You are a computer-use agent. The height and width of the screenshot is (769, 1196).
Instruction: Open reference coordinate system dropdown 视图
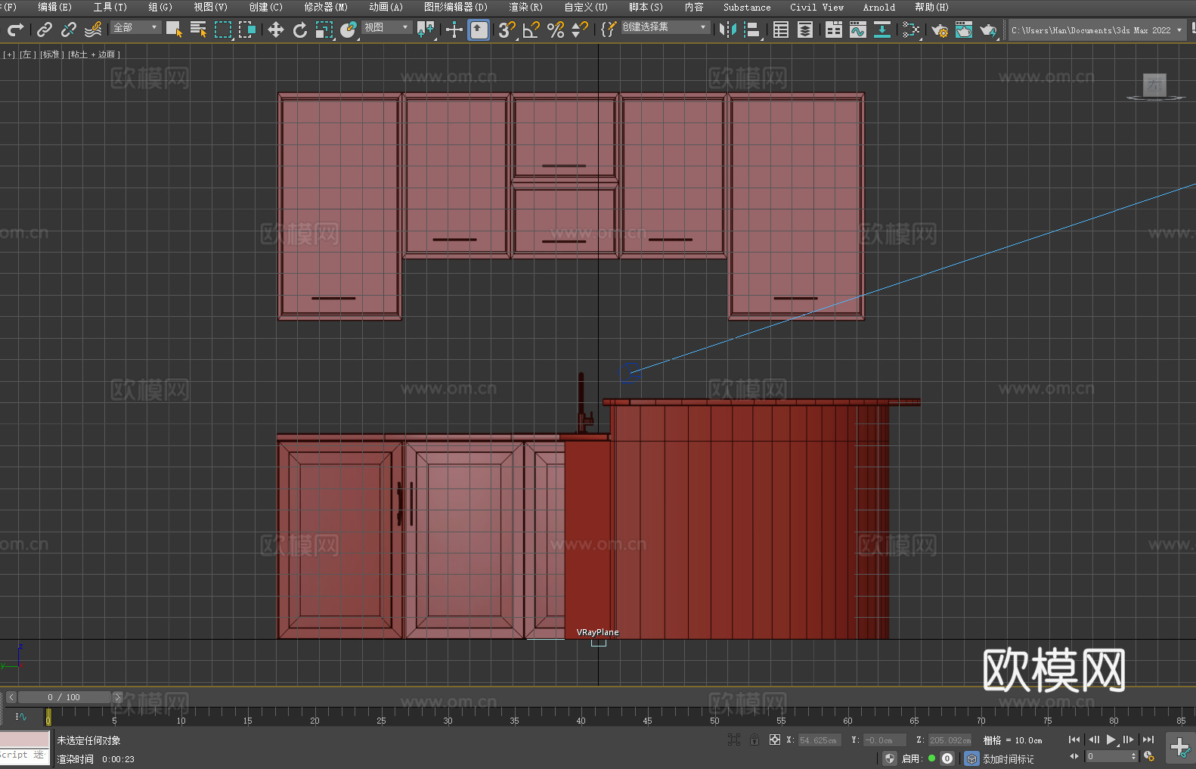click(386, 27)
